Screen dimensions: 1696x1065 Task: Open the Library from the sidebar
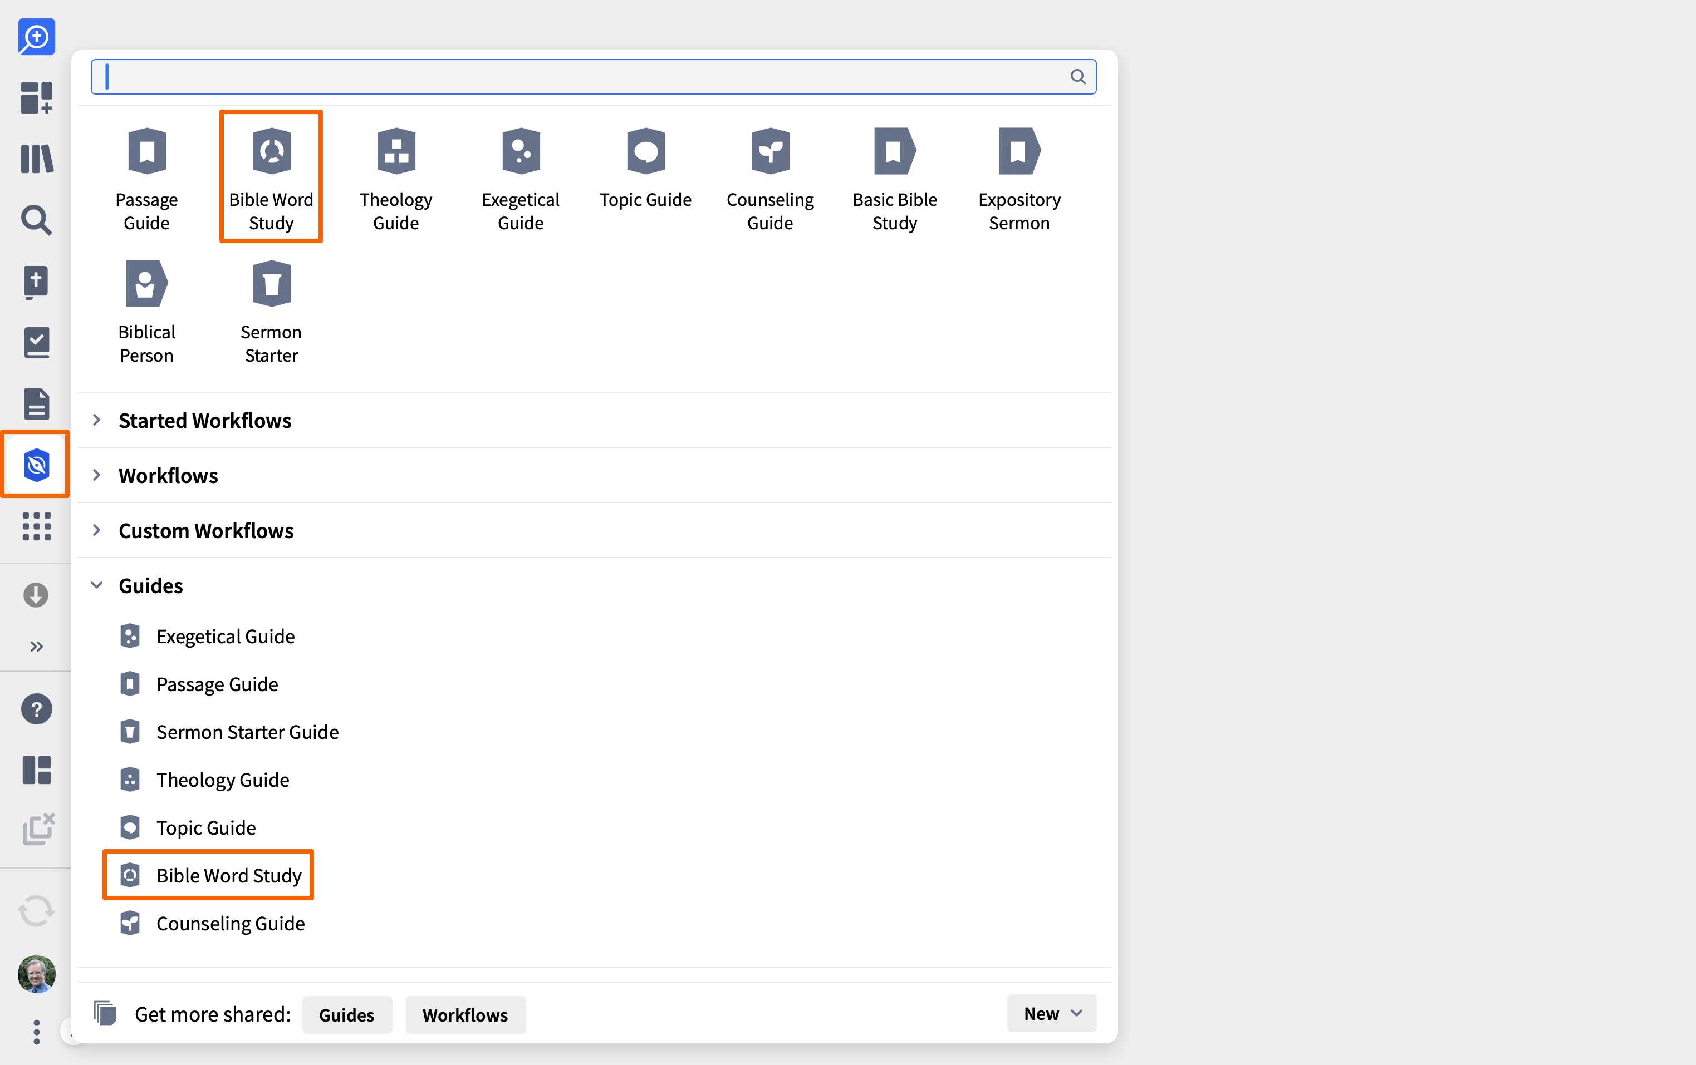point(37,159)
